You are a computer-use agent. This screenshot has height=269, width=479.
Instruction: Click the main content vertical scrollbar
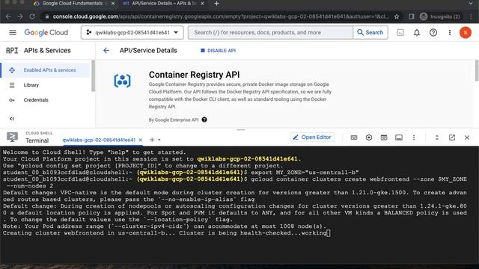477,71
